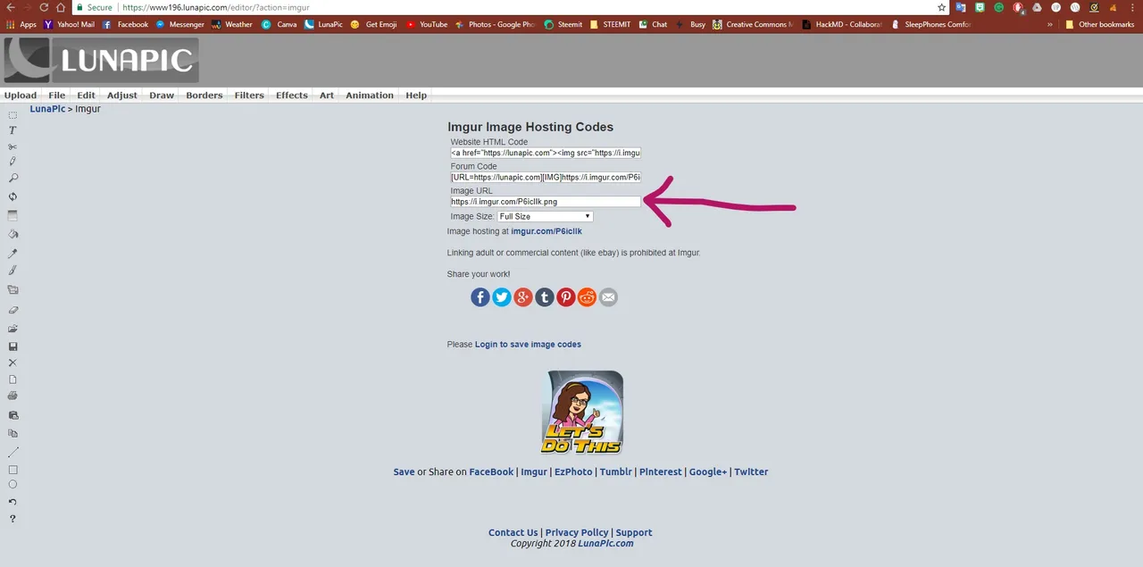The height and width of the screenshot is (567, 1143).
Task: Click the new blank page icon
Action: point(13,379)
